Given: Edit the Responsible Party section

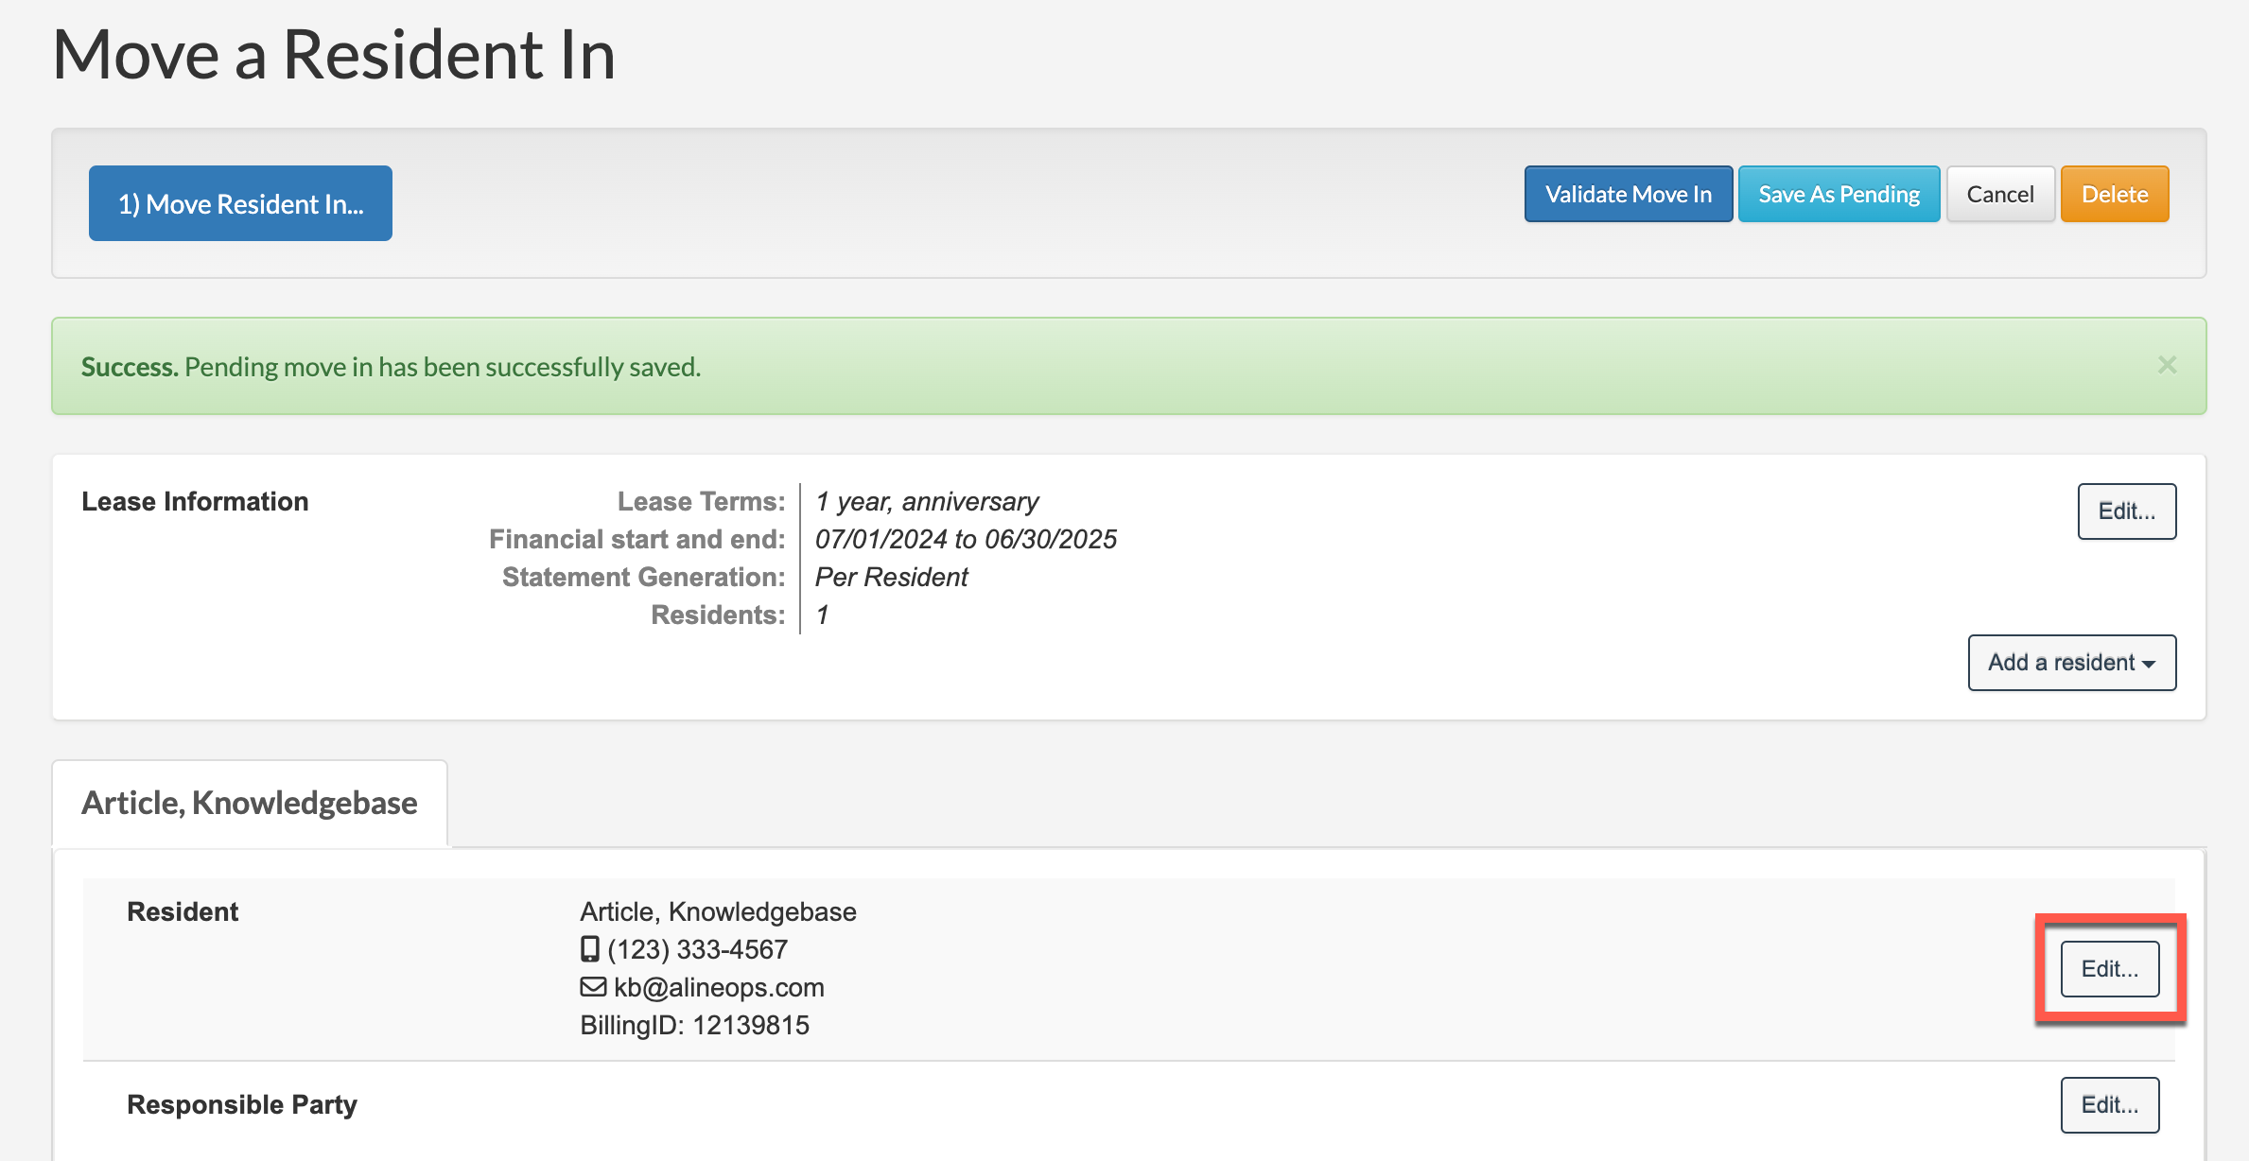Looking at the screenshot, I should click(2109, 1105).
